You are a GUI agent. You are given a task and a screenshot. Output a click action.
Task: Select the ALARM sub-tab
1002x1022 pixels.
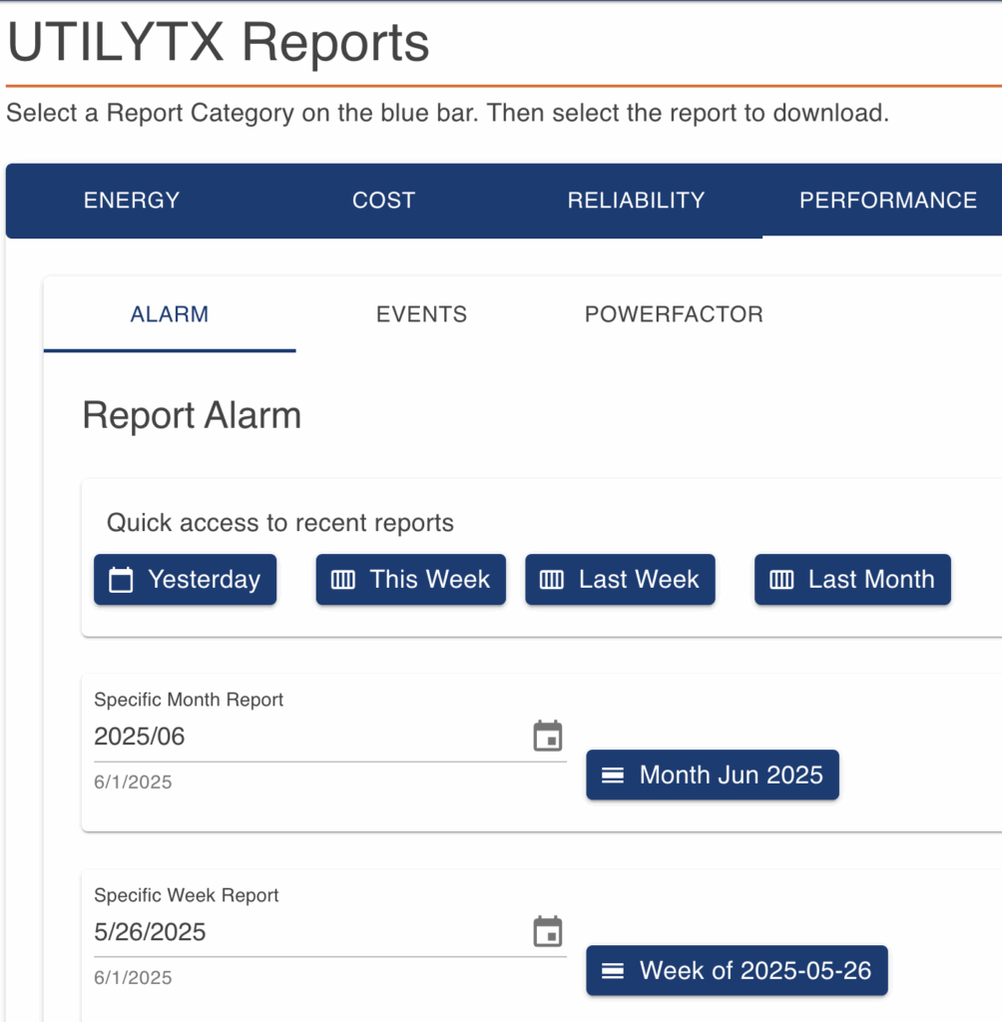tap(170, 314)
